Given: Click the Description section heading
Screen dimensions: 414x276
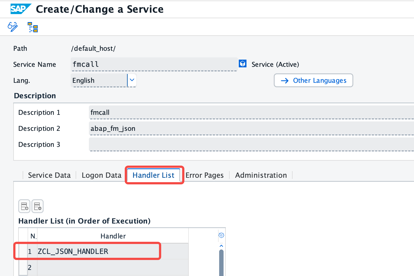Looking at the screenshot, I should pyautogui.click(x=35, y=96).
